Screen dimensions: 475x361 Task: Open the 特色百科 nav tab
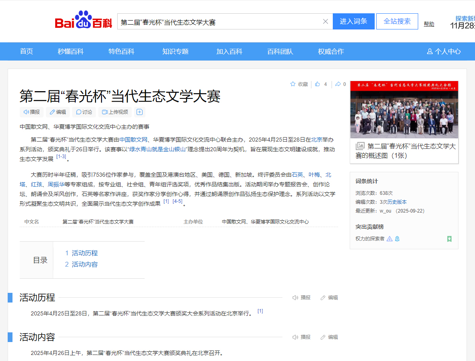click(x=122, y=52)
